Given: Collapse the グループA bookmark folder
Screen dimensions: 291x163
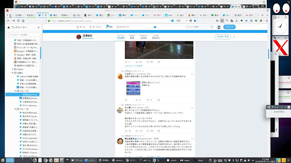Looking at the screenshot, I should 15,91.
